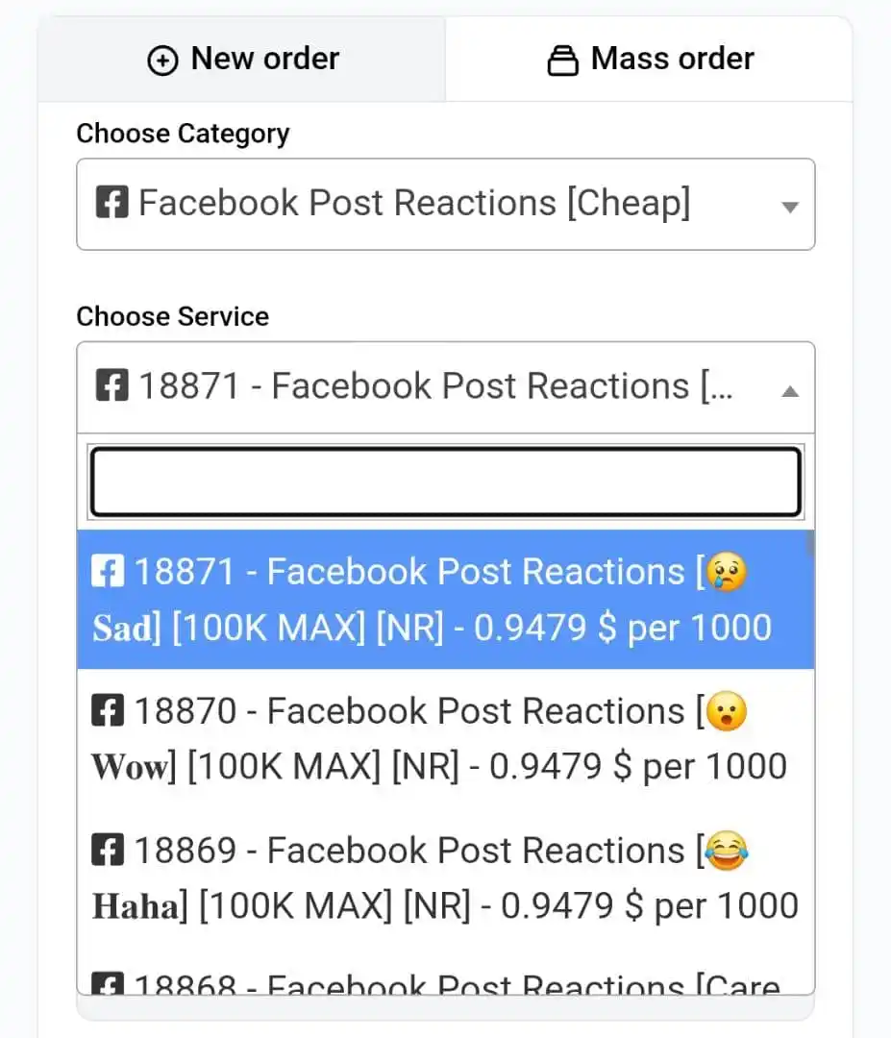Screen dimensions: 891x1038
Task: Click Facebook icon beside service 18871 option
Action: [108, 571]
